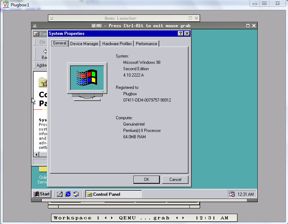Open the Windows Start menu
The width and height of the screenshot is (288, 224).
42,194
